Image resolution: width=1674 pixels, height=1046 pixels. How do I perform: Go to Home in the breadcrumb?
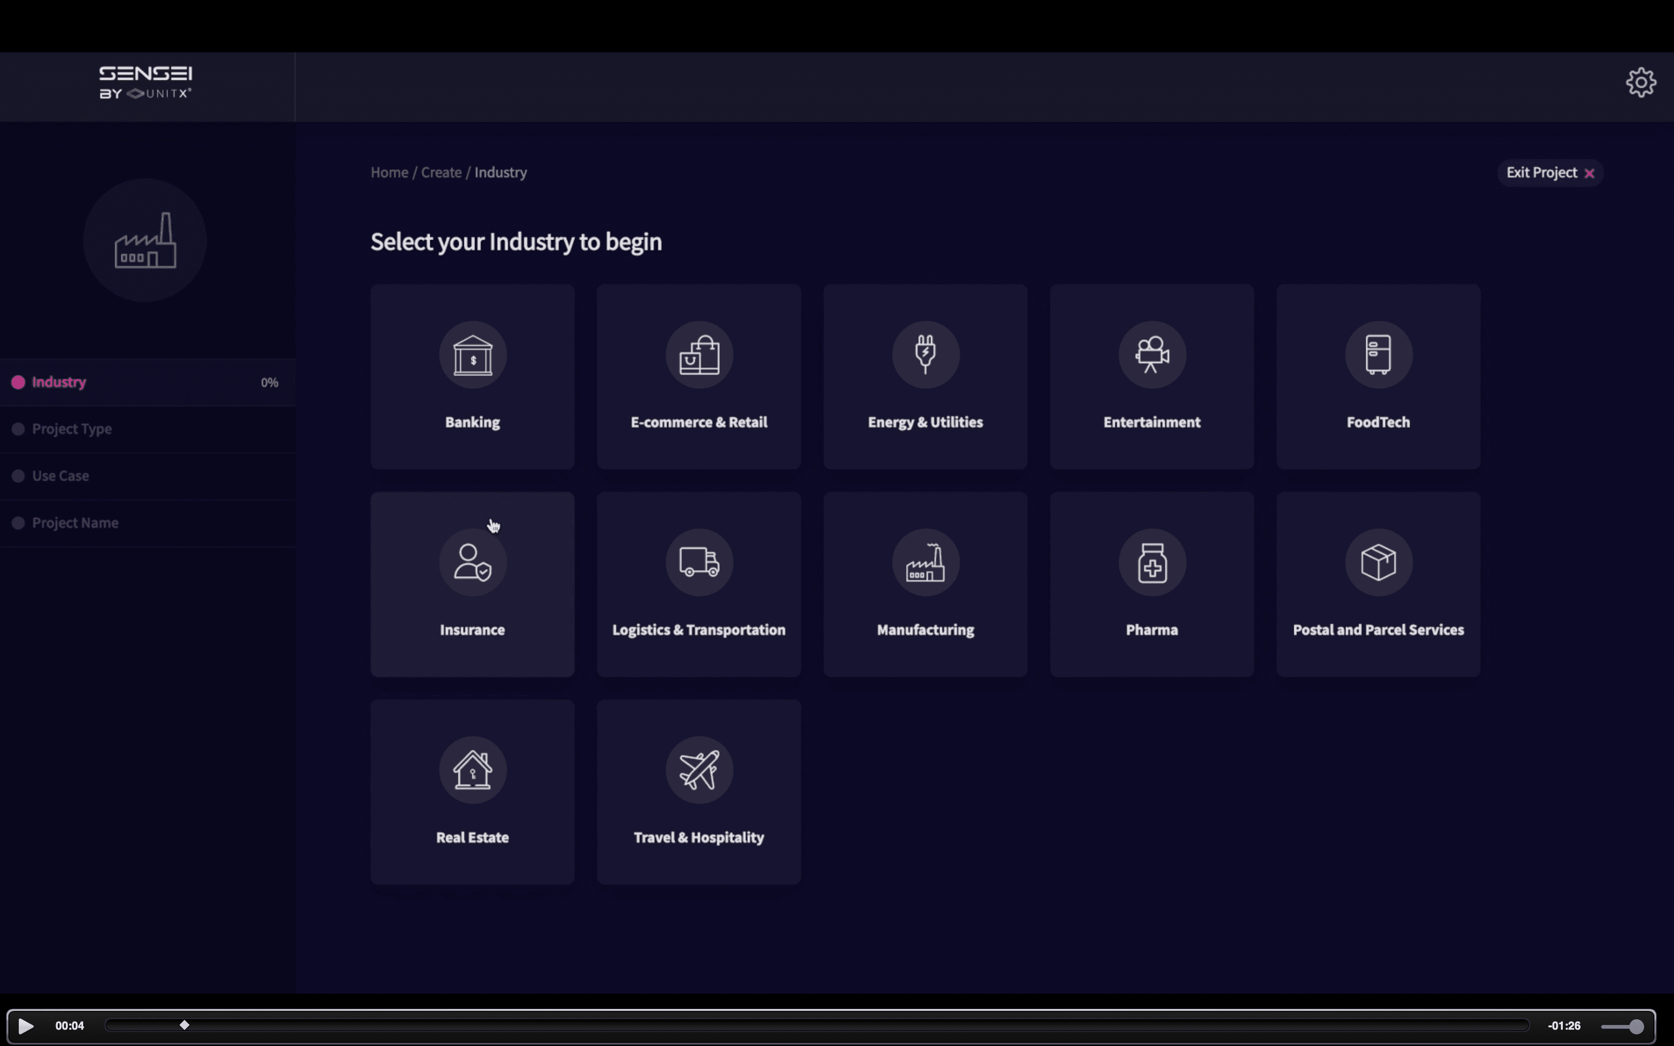(x=389, y=172)
